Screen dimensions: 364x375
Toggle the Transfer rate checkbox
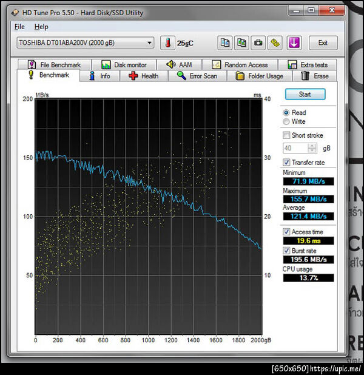[286, 163]
